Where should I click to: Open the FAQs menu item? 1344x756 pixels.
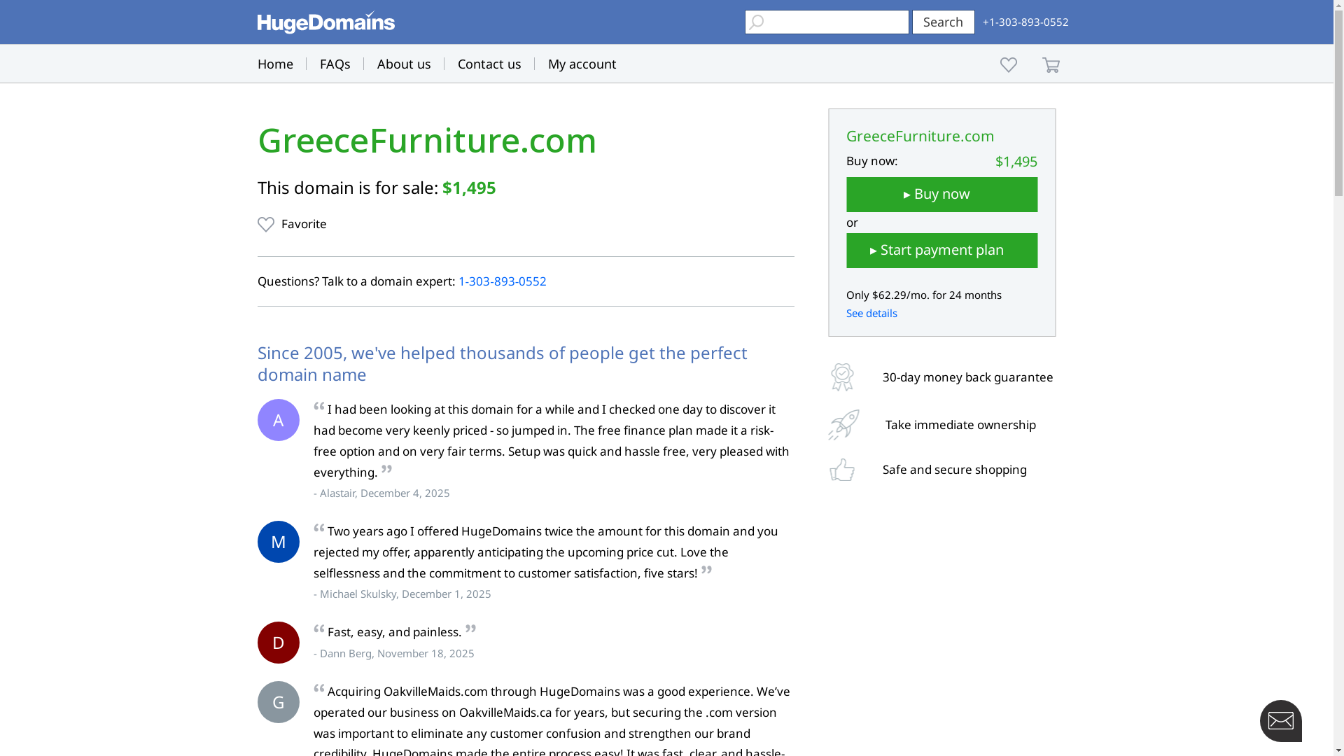point(335,64)
